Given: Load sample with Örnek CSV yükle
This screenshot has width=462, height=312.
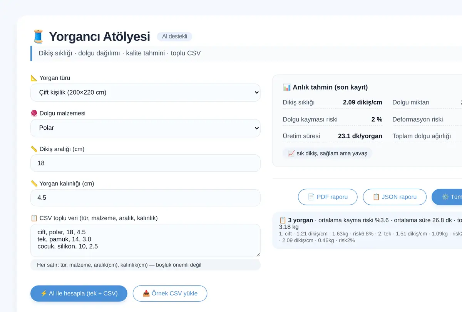Looking at the screenshot, I should [170, 294].
